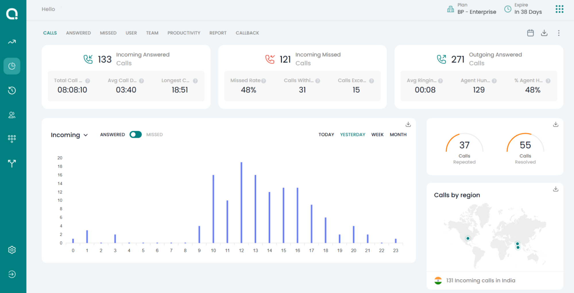Select the pie chart dashboard sidebar icon
This screenshot has width=574, height=293.
pyautogui.click(x=12, y=66)
